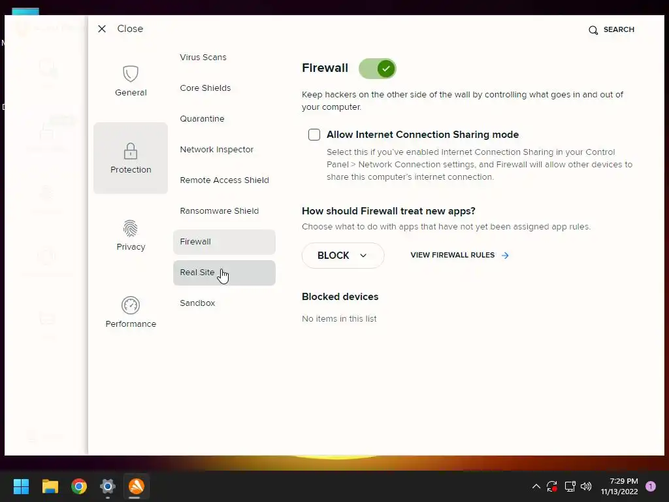Open the Performance category label
This screenshot has height=502, width=669.
(x=131, y=324)
